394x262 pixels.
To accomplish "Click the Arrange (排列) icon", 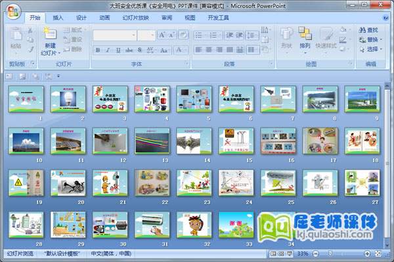I will coord(305,35).
